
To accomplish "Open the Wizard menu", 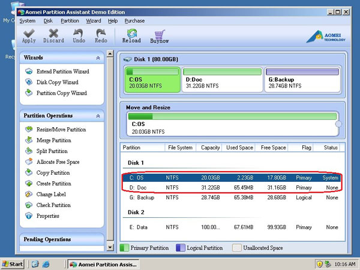I will [94, 21].
